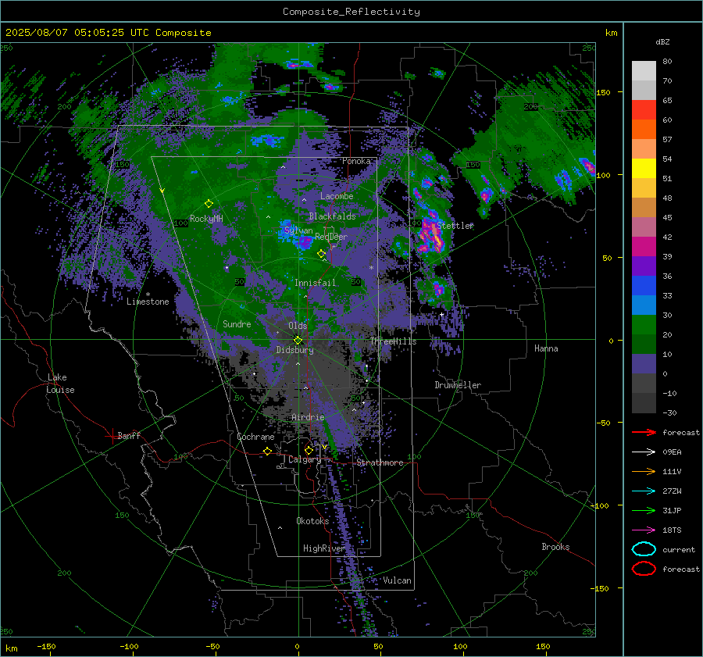This screenshot has width=703, height=657.
Task: Click the Strathmore city label
Action: 380,462
